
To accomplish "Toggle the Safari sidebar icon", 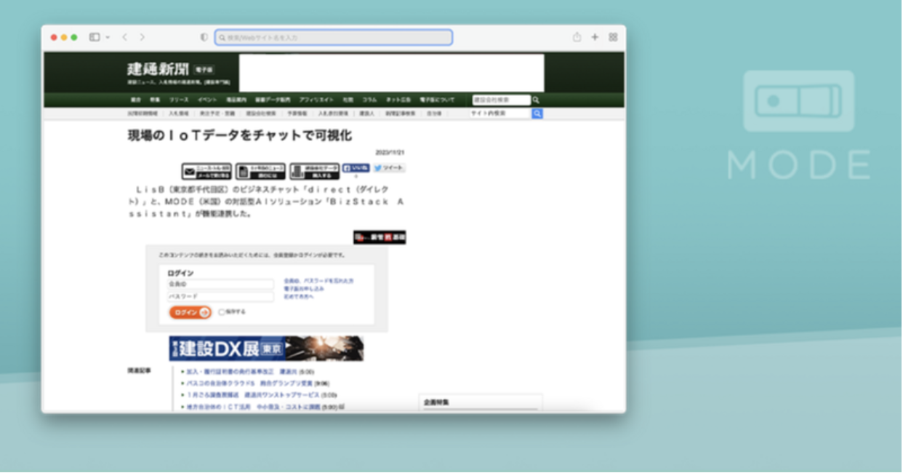I will point(94,37).
